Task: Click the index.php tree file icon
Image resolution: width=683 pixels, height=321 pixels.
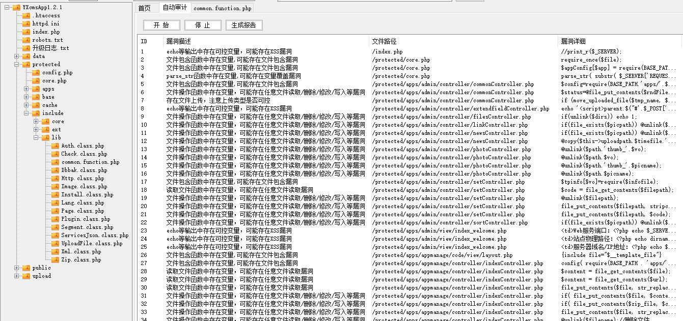Action: (26, 32)
